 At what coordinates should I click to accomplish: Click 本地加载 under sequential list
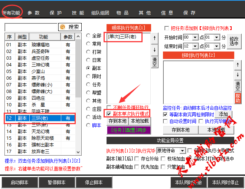point(140,121)
